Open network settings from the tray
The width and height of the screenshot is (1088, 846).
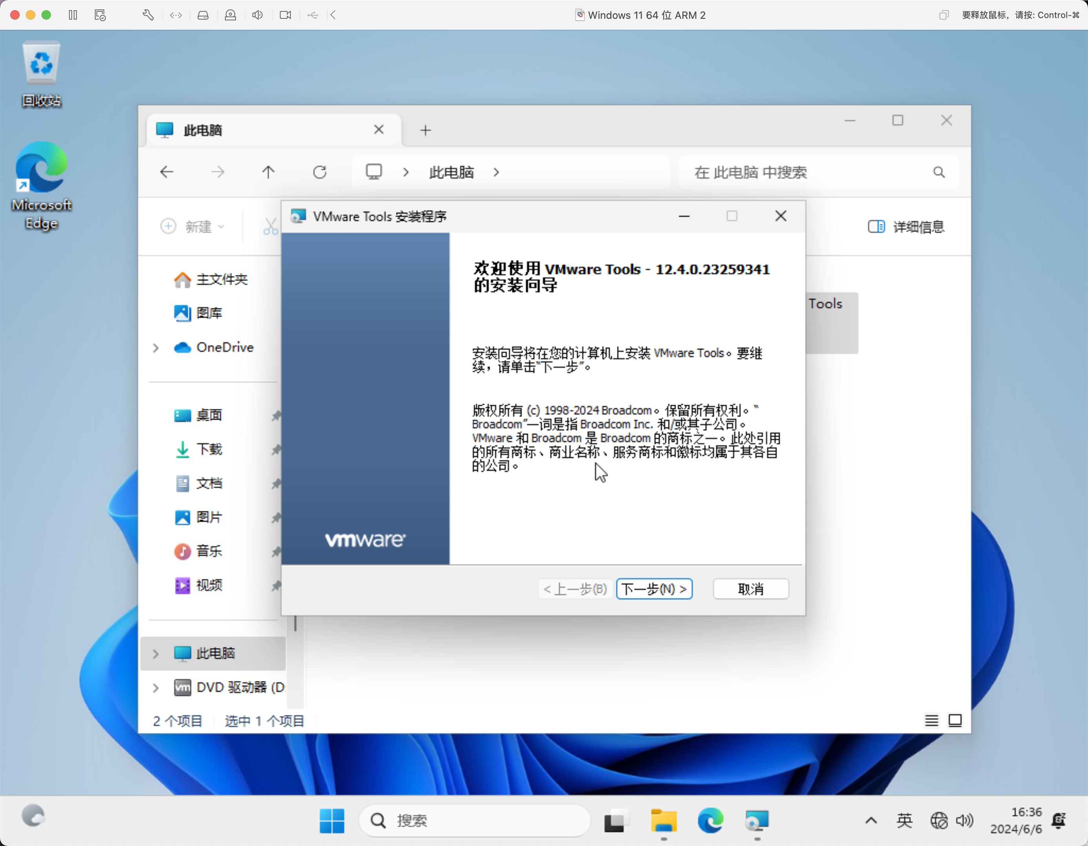click(939, 820)
